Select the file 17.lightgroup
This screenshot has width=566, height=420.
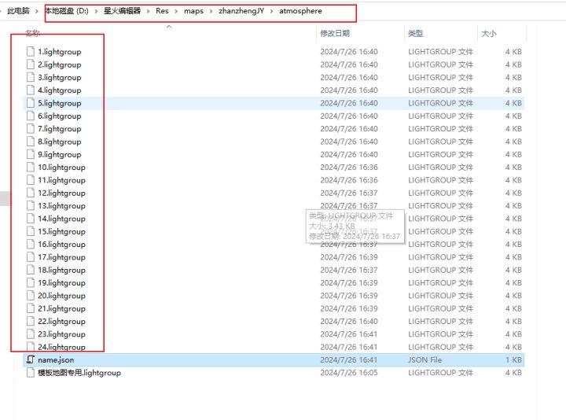(62, 257)
